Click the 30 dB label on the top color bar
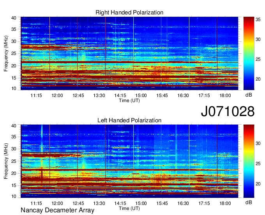The image size is (265, 215). coord(258,39)
